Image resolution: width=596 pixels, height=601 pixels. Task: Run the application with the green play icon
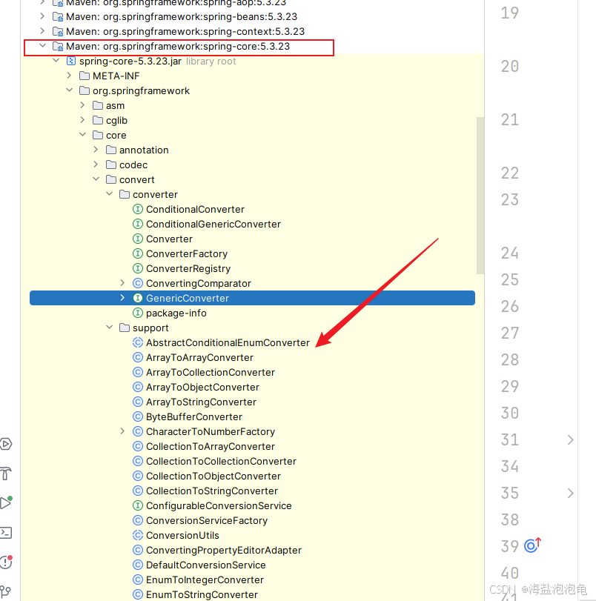click(x=7, y=502)
